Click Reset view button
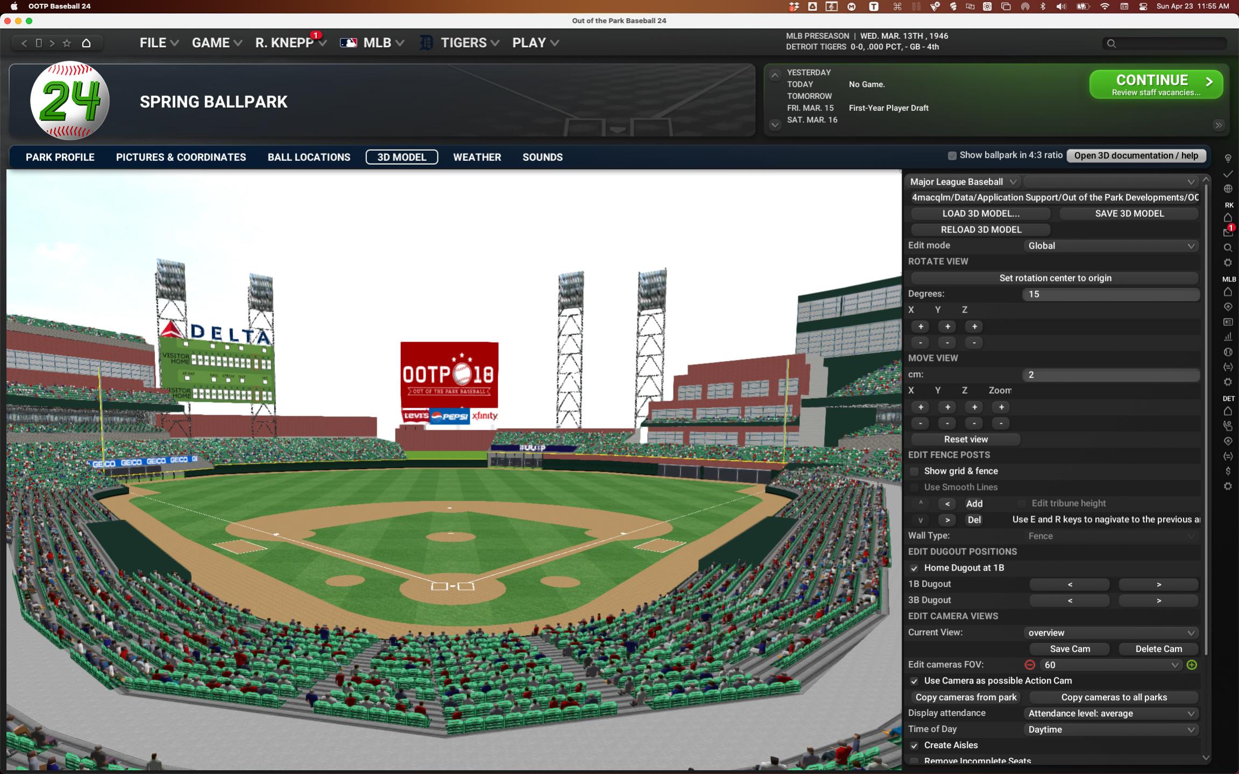The image size is (1239, 774). (966, 439)
